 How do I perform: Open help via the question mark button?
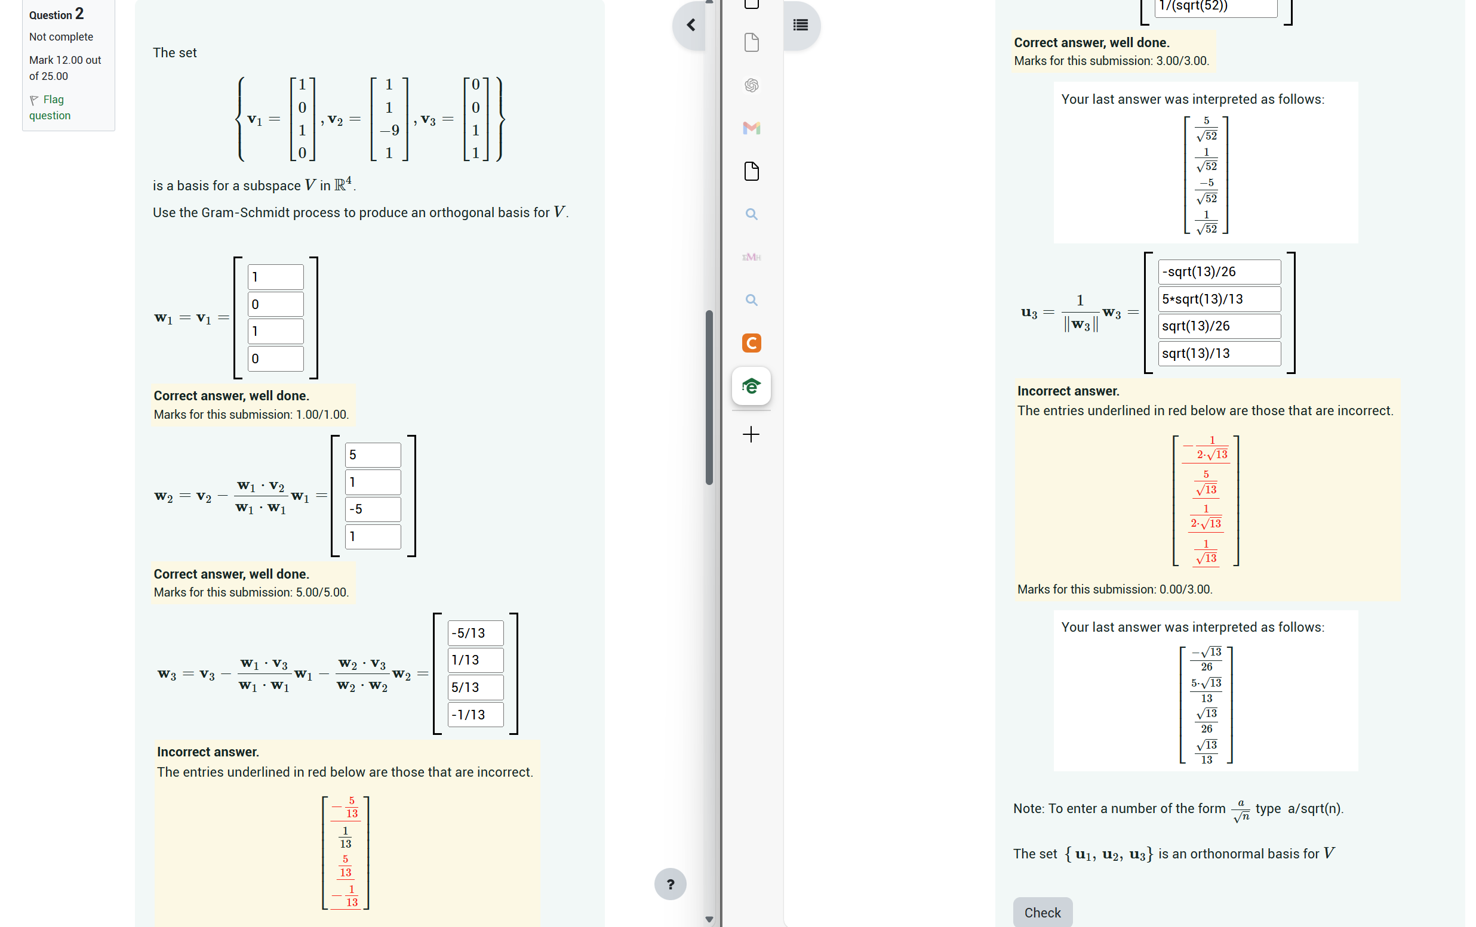671,883
